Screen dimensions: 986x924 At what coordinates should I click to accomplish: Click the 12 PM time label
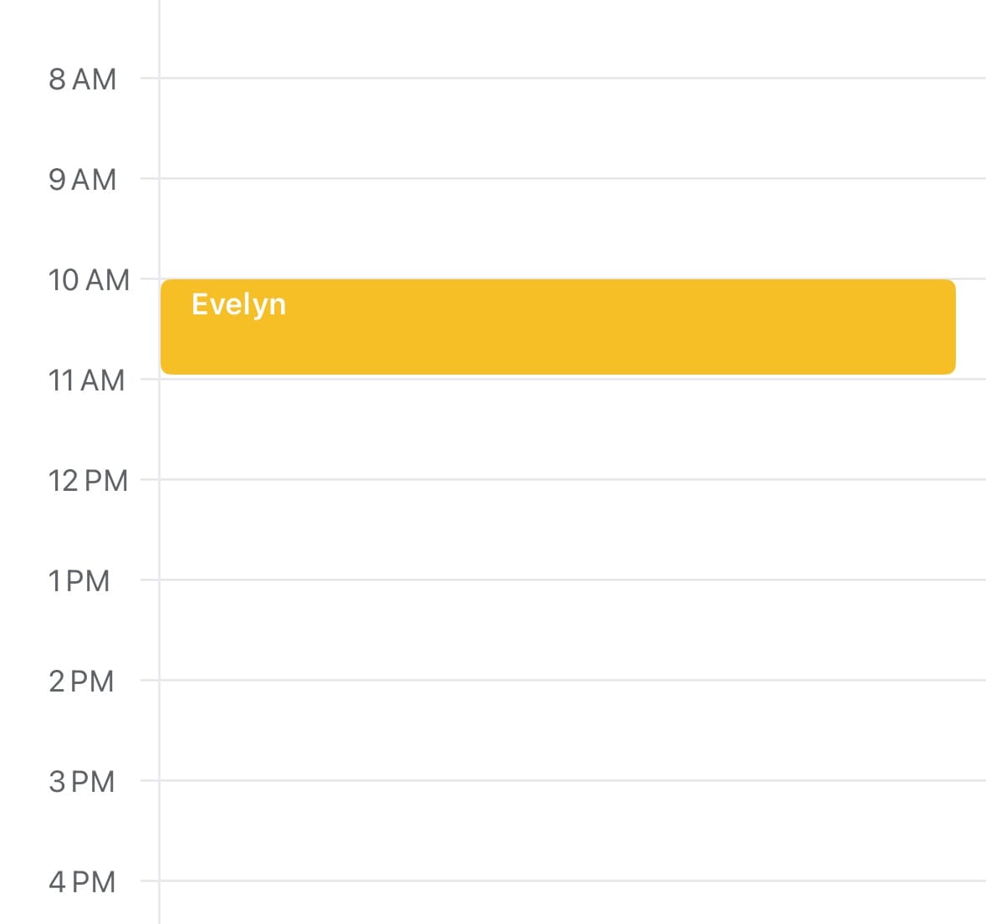[88, 481]
